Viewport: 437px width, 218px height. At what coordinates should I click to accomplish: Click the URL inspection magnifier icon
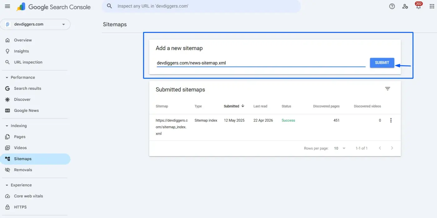(7, 62)
